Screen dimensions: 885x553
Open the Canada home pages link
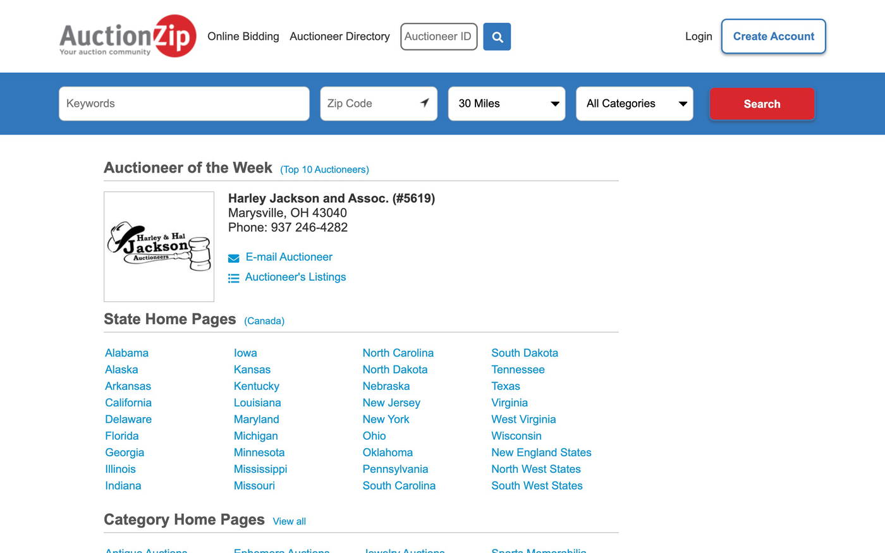pos(264,321)
